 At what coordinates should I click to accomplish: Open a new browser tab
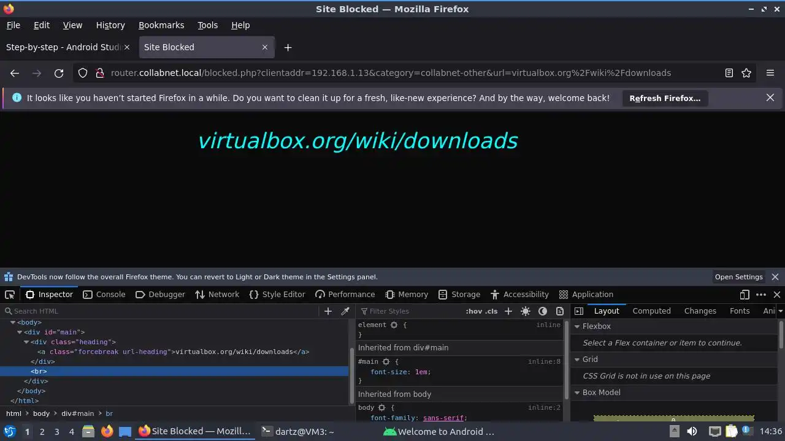288,47
